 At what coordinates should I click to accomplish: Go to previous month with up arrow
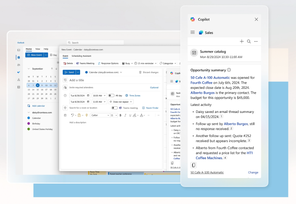52,69
